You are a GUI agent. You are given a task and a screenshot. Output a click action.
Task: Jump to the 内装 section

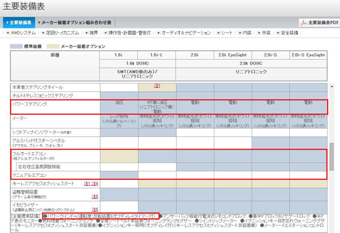point(245,33)
